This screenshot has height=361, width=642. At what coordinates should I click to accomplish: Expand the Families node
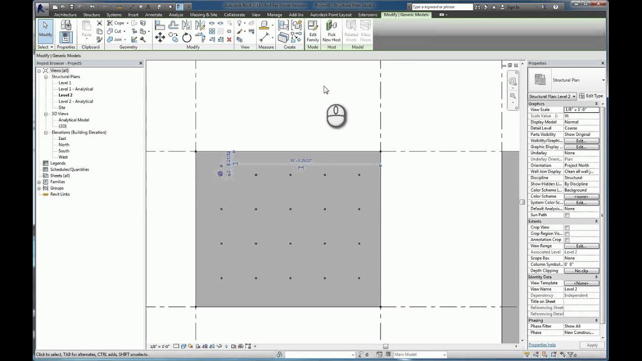pyautogui.click(x=39, y=182)
